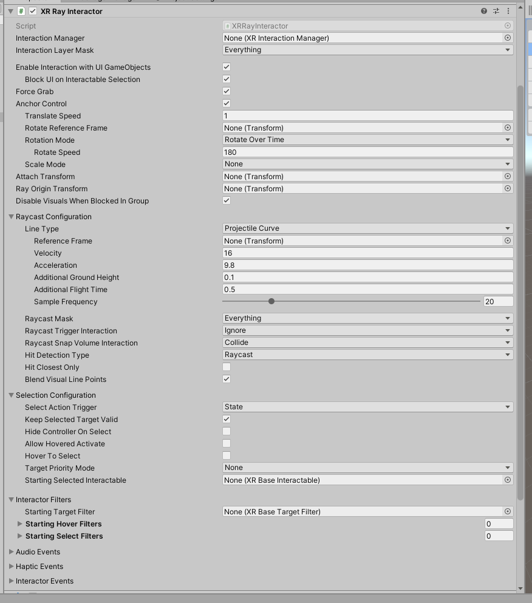Screen dimensions: 532x603
Task: Open the Line Type dropdown
Action: pos(367,228)
